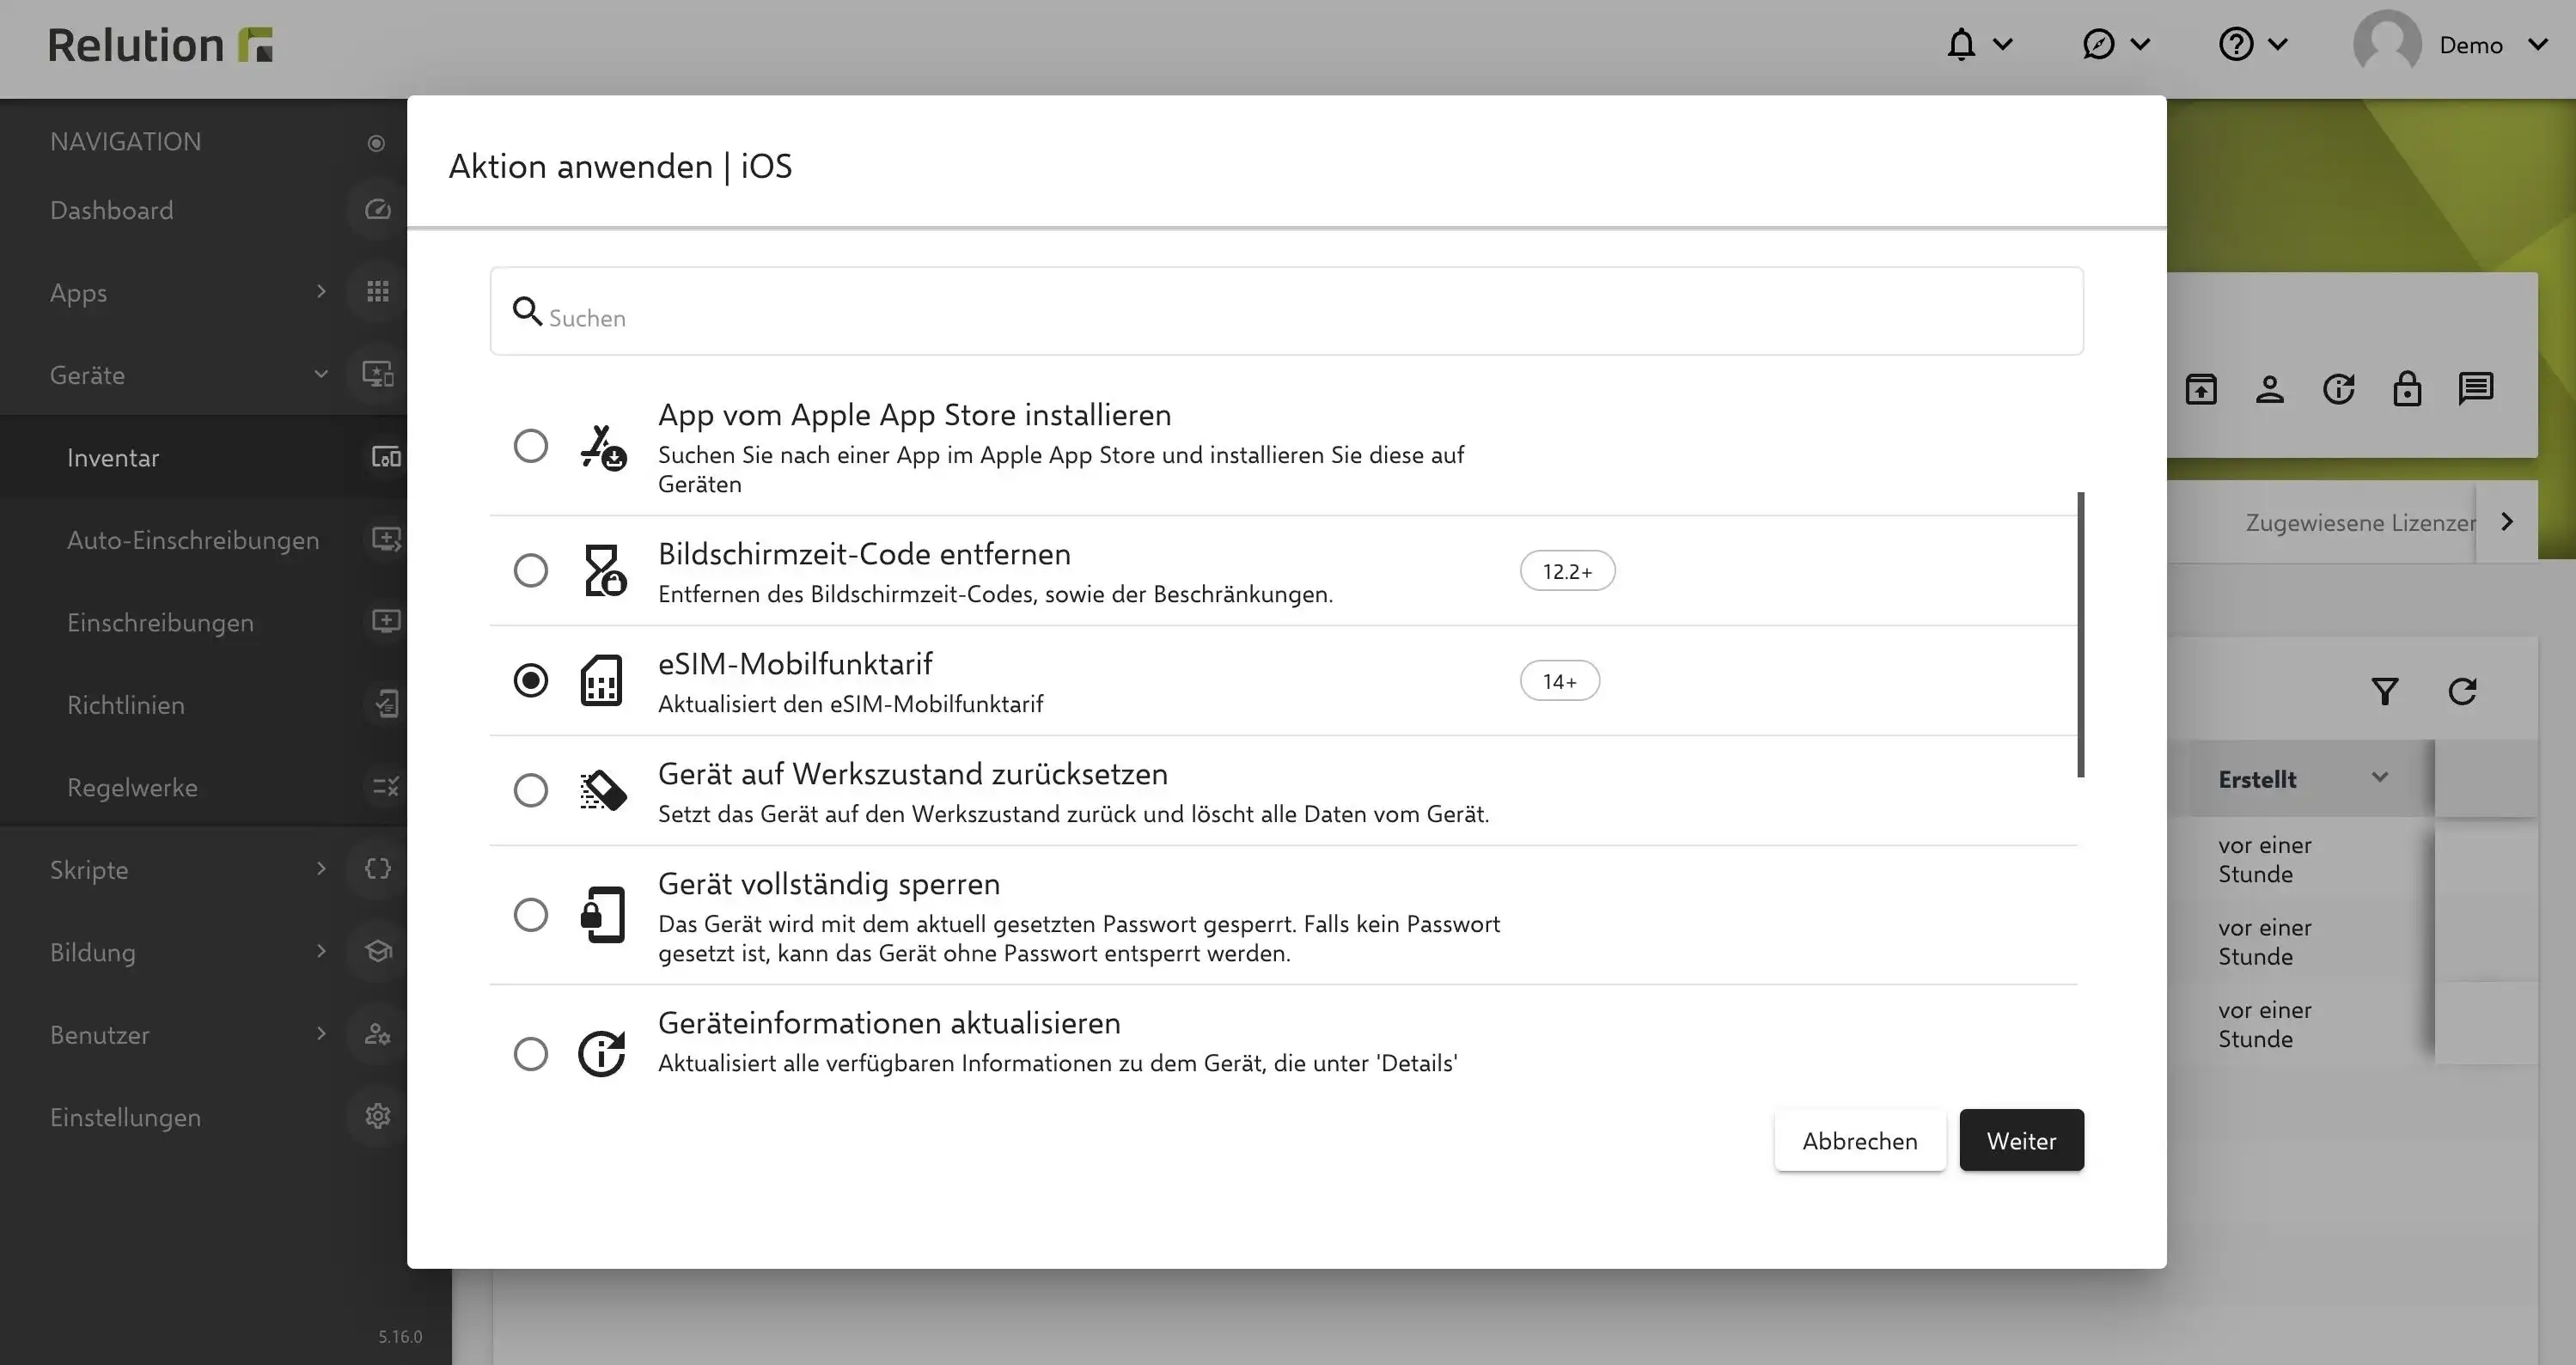The image size is (2576, 1365).
Task: Click the reload list icon
Action: [x=2462, y=691]
